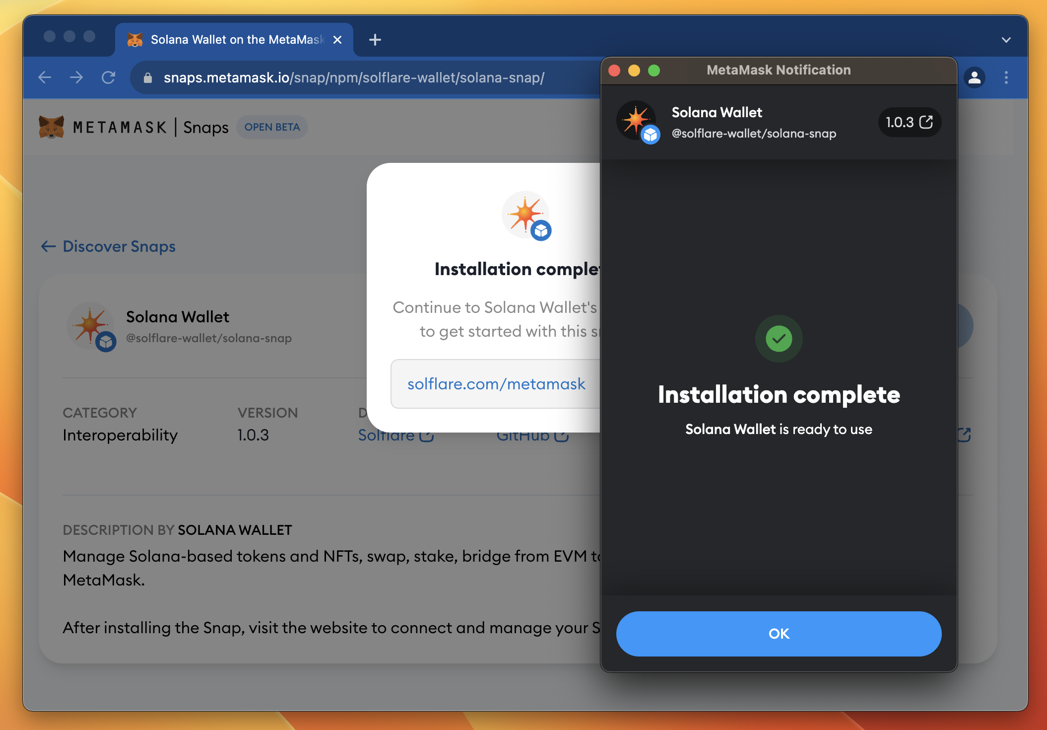
Task: Reload the current page
Action: pyautogui.click(x=108, y=77)
